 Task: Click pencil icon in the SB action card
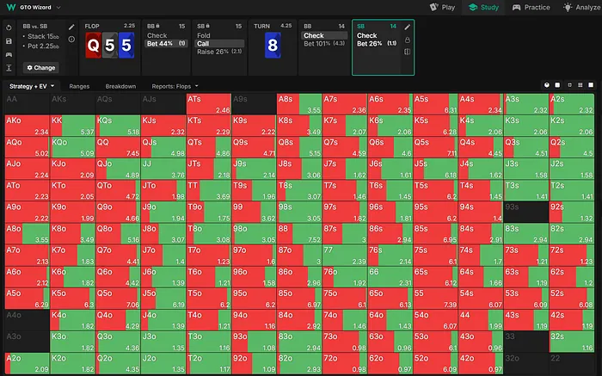click(407, 28)
